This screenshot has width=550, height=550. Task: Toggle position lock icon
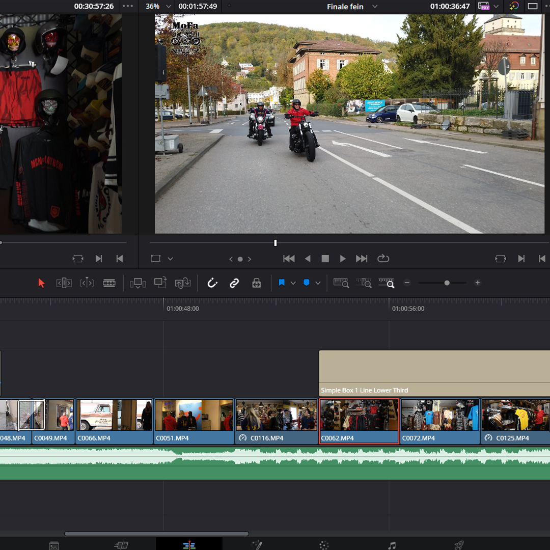256,283
